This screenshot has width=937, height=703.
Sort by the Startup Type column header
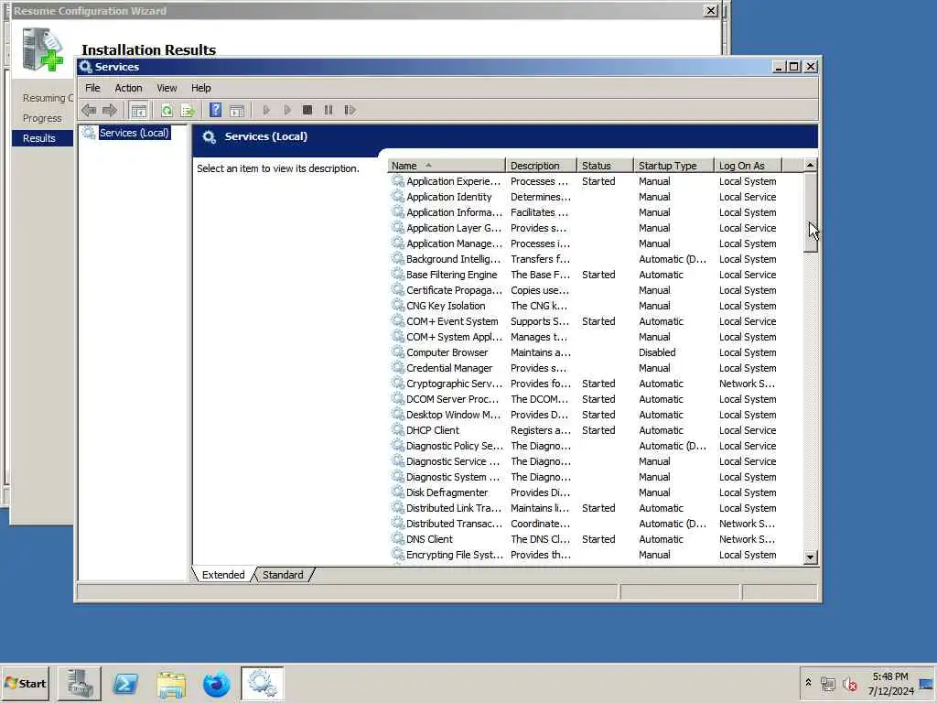tap(674, 166)
